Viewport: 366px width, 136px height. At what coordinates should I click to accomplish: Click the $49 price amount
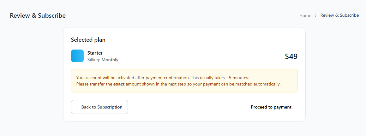pos(291,56)
